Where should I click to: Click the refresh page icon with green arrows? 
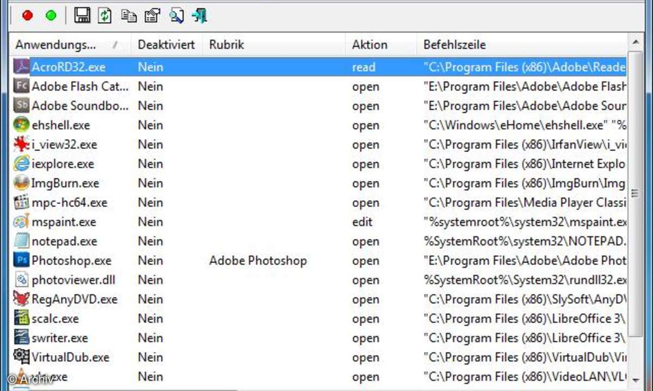104,15
